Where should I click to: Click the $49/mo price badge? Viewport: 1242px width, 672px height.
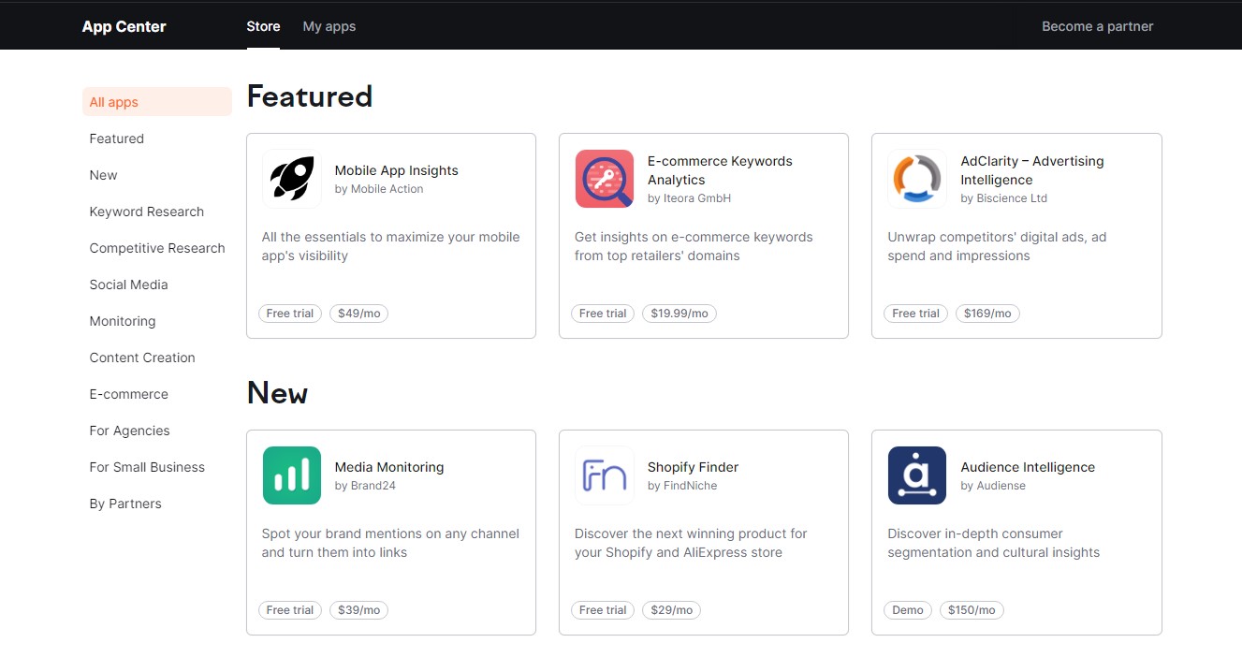pos(358,314)
